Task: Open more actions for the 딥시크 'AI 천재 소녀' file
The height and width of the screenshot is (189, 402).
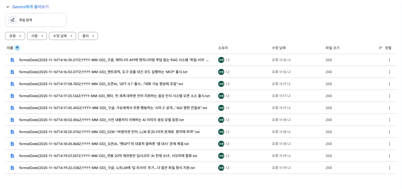Action: tap(389, 156)
